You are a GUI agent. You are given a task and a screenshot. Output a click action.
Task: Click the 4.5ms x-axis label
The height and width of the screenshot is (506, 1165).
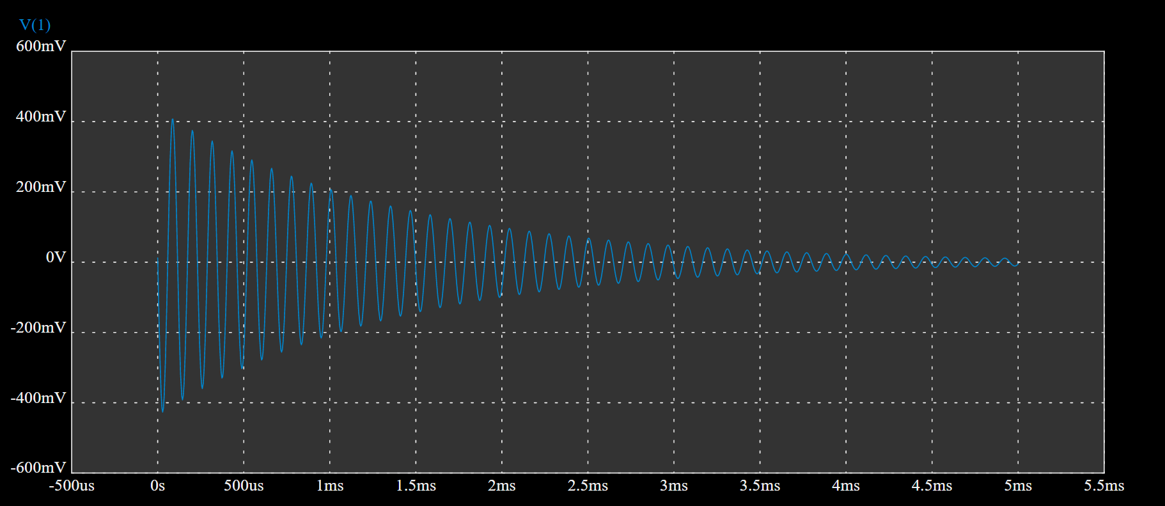click(932, 486)
